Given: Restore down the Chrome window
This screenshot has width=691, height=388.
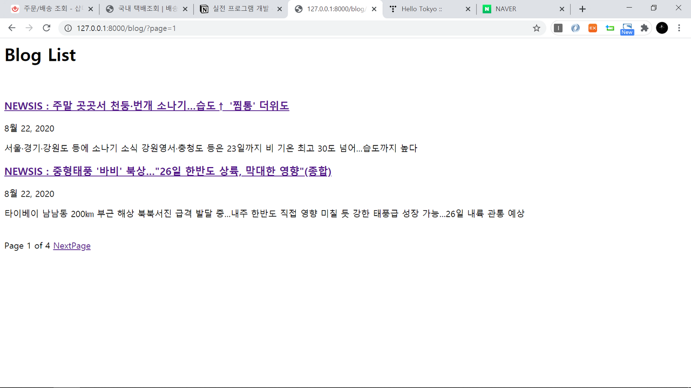Looking at the screenshot, I should tap(654, 8).
